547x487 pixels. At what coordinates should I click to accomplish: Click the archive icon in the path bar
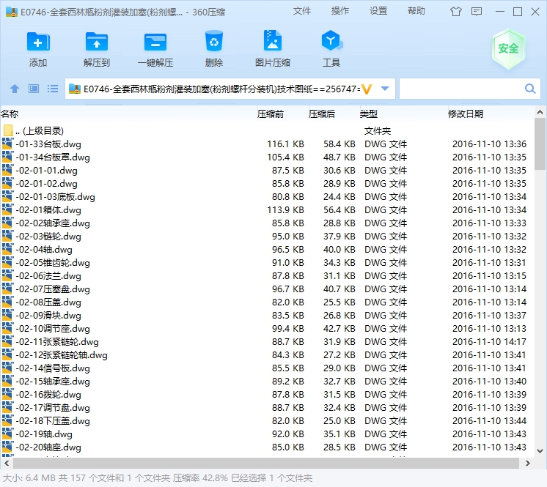pyautogui.click(x=74, y=89)
